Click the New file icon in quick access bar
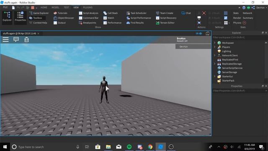This screenshot has width=268, height=151. coord(13,8)
